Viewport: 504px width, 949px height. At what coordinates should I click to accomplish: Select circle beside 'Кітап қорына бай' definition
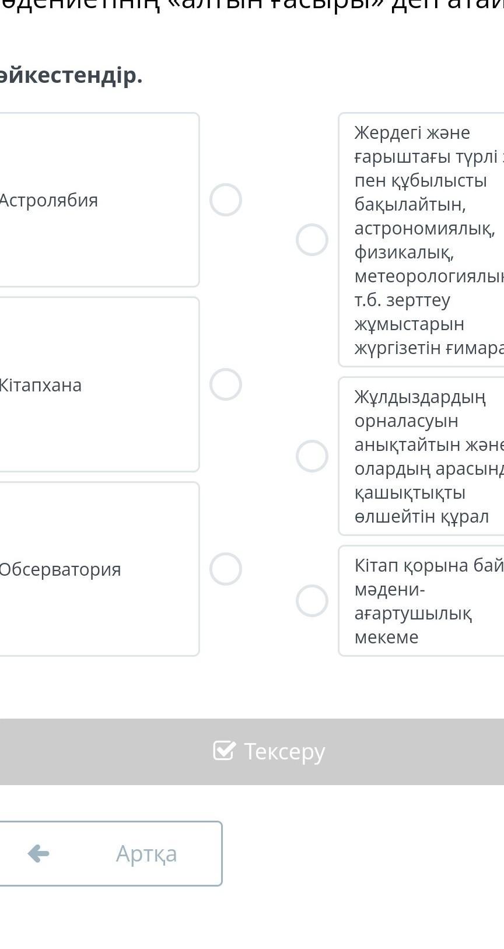pyautogui.click(x=312, y=601)
